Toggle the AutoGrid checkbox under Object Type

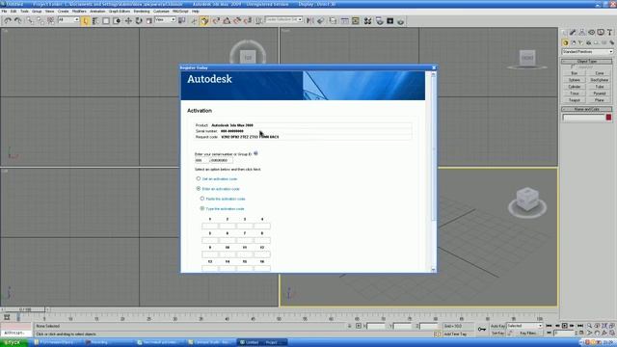572,67
